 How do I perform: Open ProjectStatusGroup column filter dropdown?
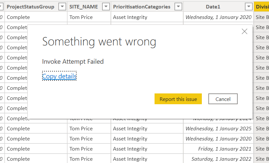[x=62, y=7]
